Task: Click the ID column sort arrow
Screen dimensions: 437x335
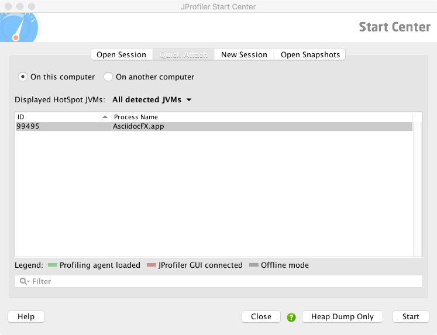Action: [x=105, y=117]
